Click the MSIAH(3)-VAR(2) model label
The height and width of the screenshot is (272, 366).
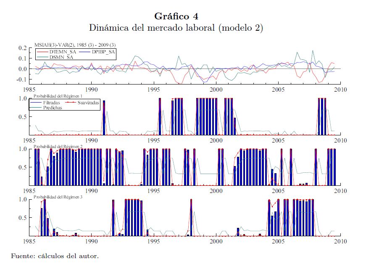point(75,45)
